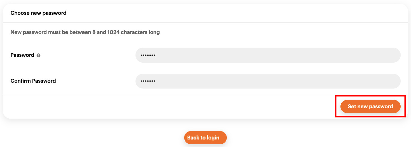The width and height of the screenshot is (411, 147).
Task: Click the password length requirement text
Action: 85,32
